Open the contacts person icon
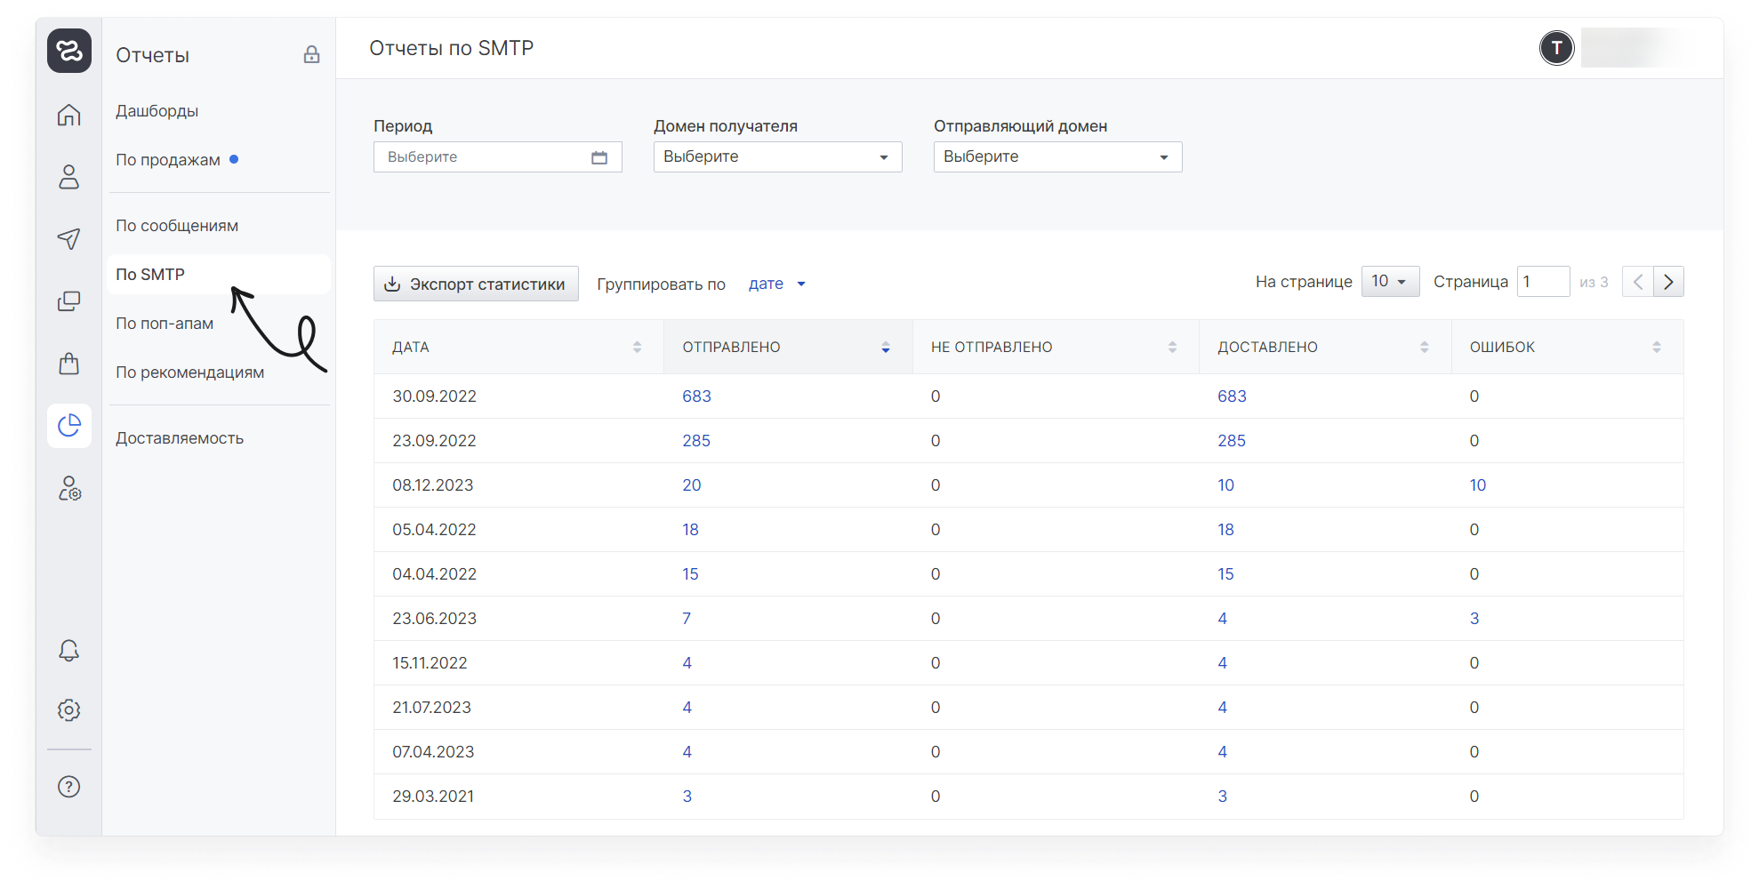 [69, 177]
